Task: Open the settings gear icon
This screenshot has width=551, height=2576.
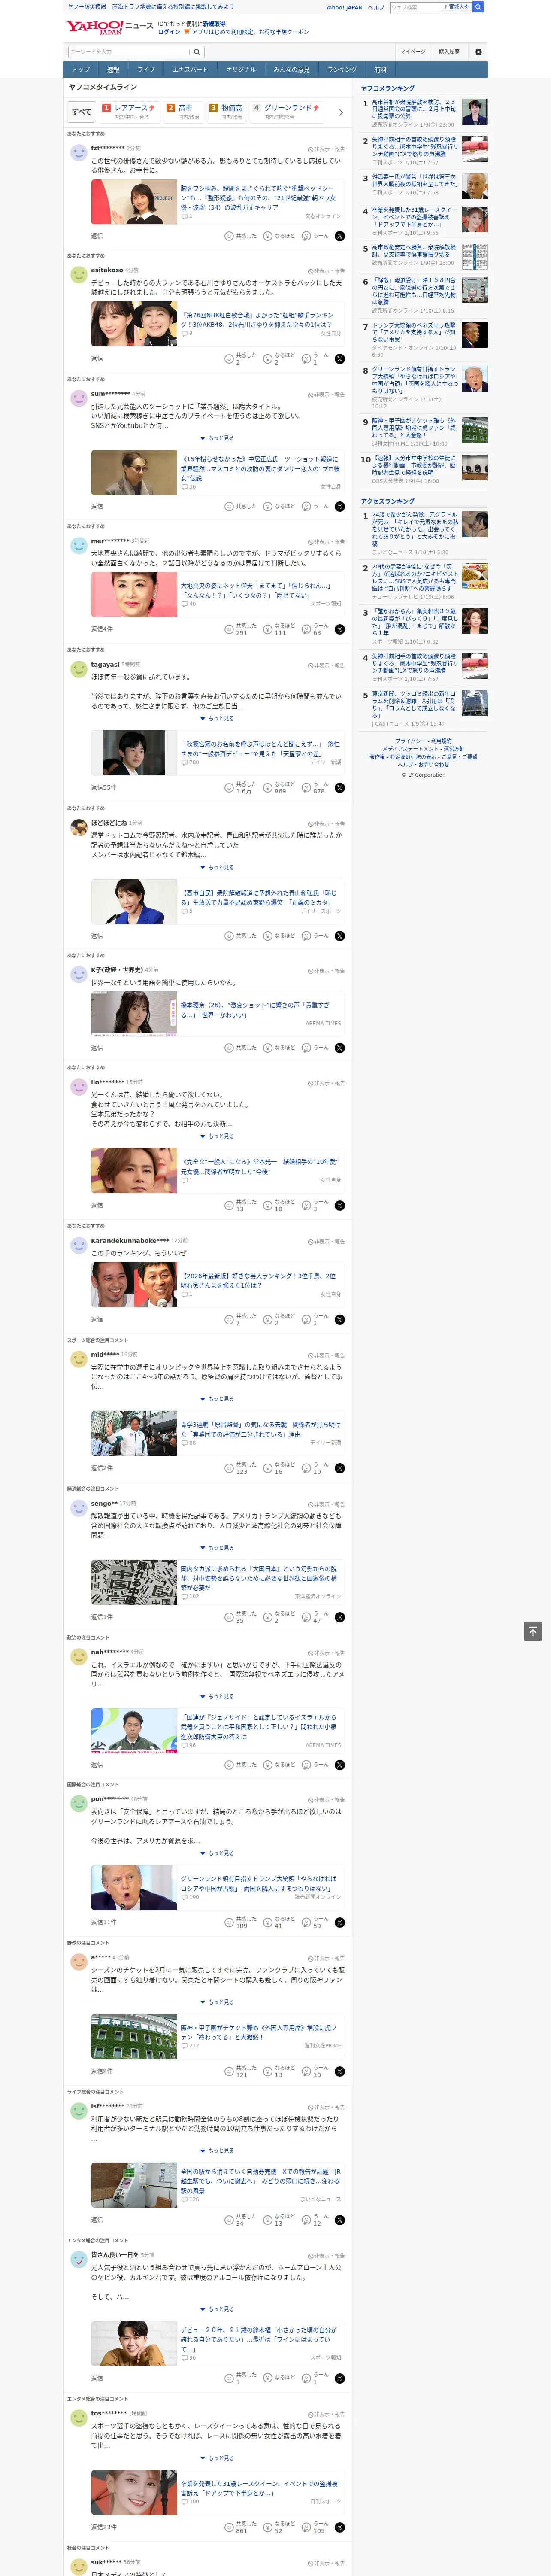Action: pos(478,52)
